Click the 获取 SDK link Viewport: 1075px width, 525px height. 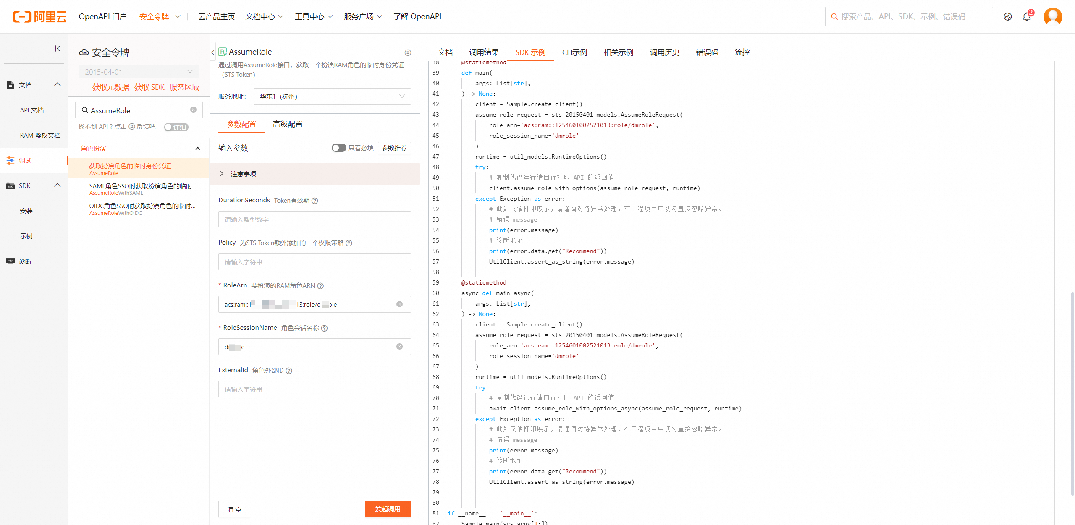pyautogui.click(x=149, y=87)
